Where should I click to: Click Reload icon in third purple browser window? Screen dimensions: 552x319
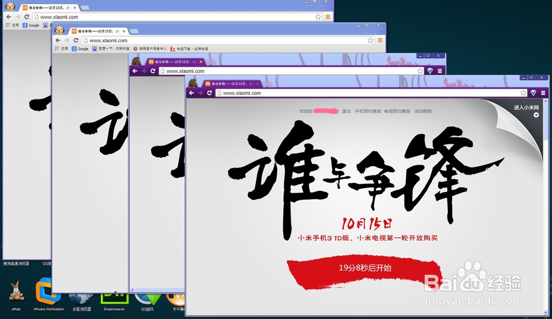153,71
